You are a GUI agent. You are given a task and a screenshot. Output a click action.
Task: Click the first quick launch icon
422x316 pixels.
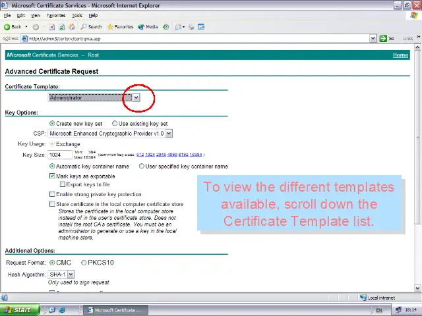pyautogui.click(x=52, y=310)
